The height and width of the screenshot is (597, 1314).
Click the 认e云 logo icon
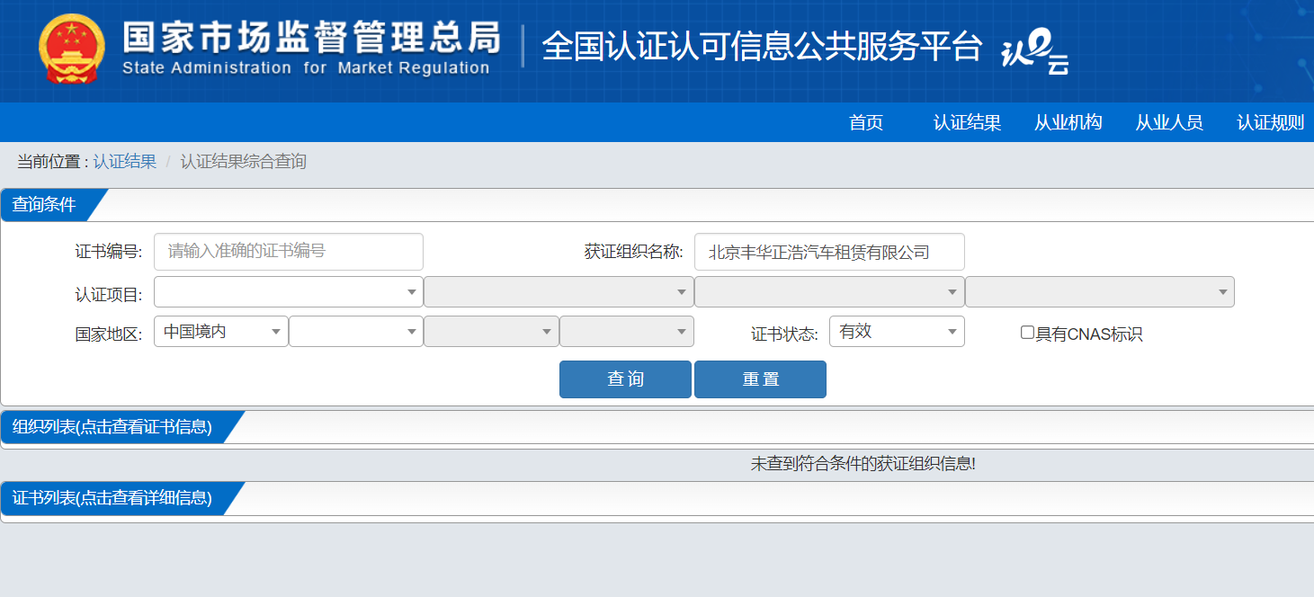(1035, 52)
